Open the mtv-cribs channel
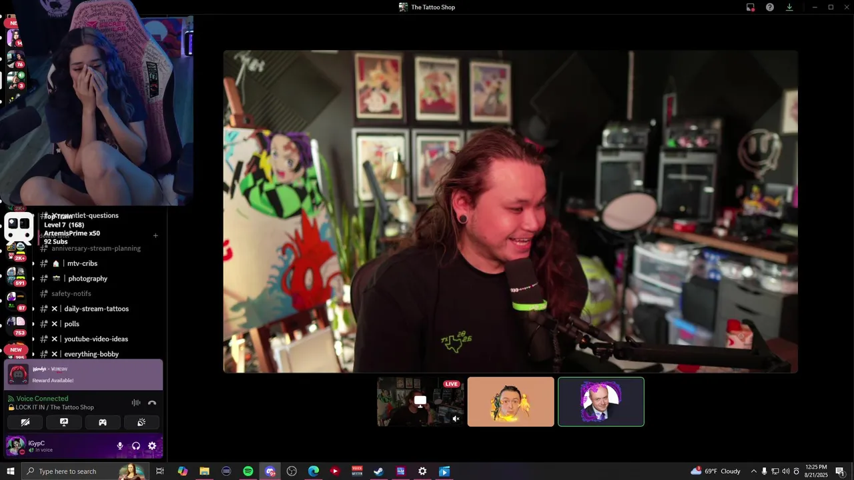 coord(82,263)
